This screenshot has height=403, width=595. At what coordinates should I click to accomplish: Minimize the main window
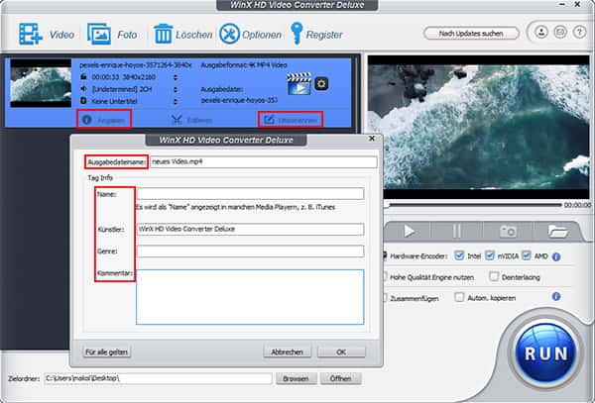(x=564, y=5)
